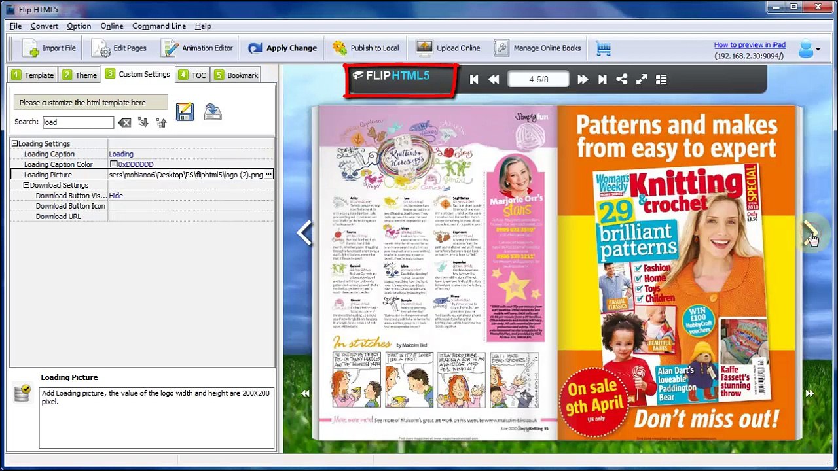Collapse the Download Settings group
838x471 pixels.
coord(26,185)
